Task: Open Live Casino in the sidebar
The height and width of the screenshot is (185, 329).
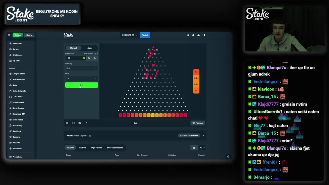Action: [17, 97]
